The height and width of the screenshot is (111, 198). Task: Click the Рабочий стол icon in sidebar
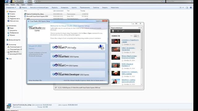(8, 21)
